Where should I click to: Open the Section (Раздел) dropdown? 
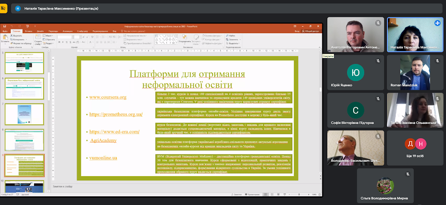click(x=49, y=43)
